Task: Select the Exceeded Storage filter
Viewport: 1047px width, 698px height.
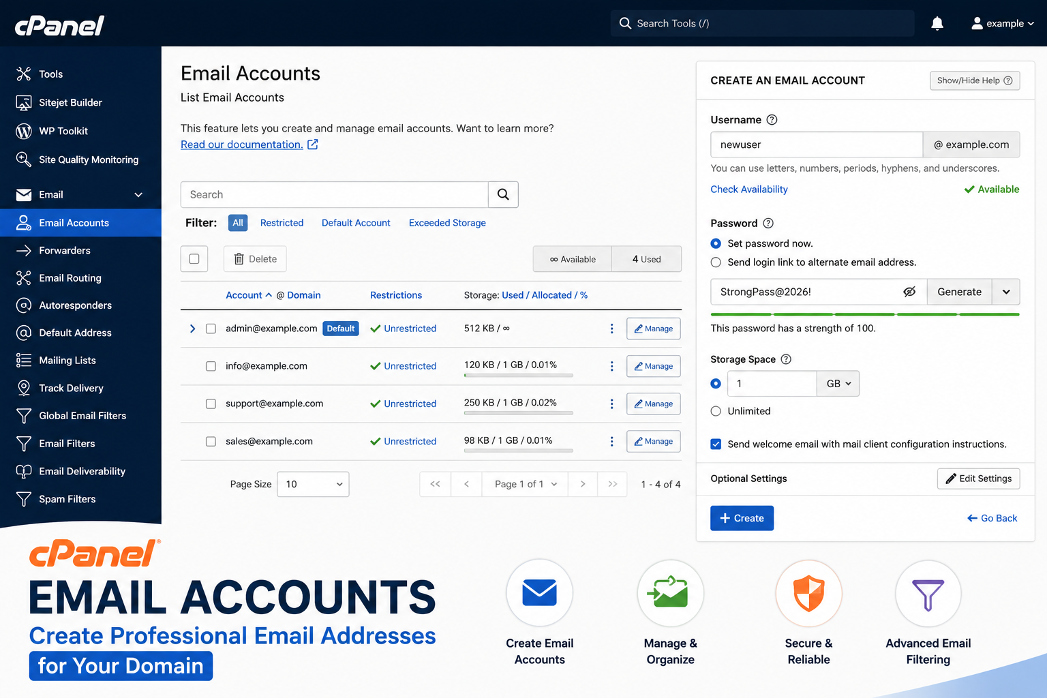Action: pos(447,223)
